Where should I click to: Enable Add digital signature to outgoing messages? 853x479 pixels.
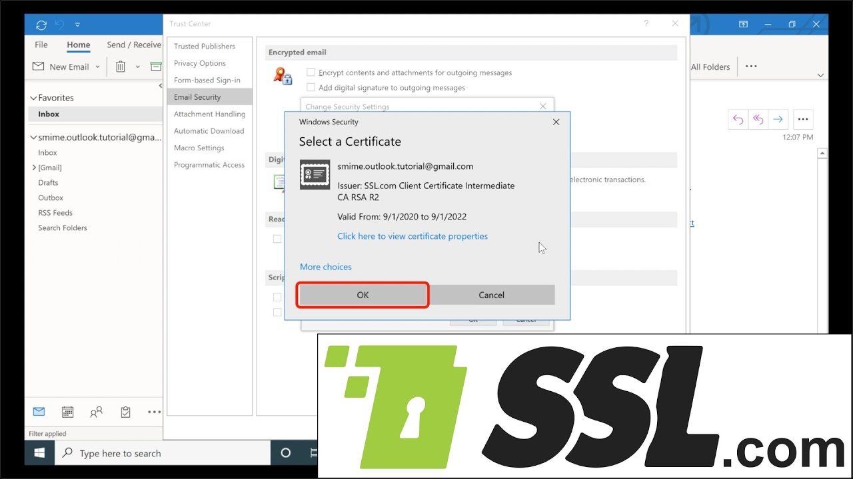(x=311, y=87)
